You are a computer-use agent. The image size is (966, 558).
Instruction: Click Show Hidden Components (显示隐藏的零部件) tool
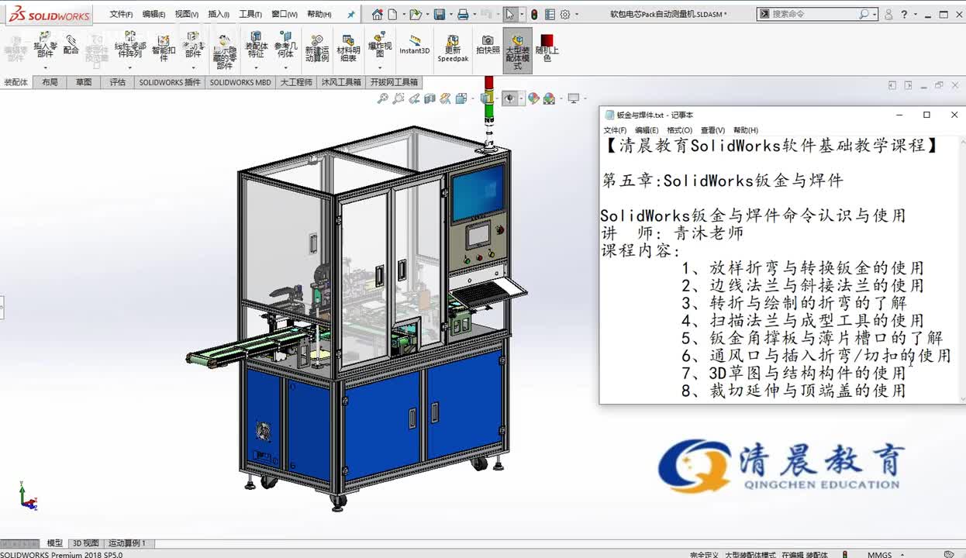(x=225, y=51)
